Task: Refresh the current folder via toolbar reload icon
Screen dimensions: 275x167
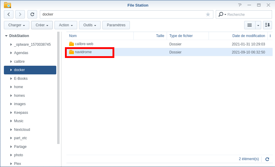Action: [32, 14]
